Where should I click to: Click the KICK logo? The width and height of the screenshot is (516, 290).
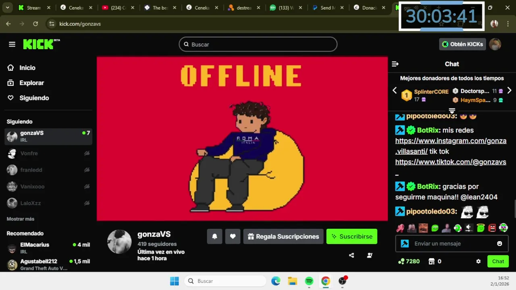click(x=41, y=44)
